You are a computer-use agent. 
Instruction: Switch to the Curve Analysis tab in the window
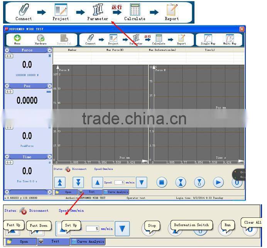pos(116,192)
